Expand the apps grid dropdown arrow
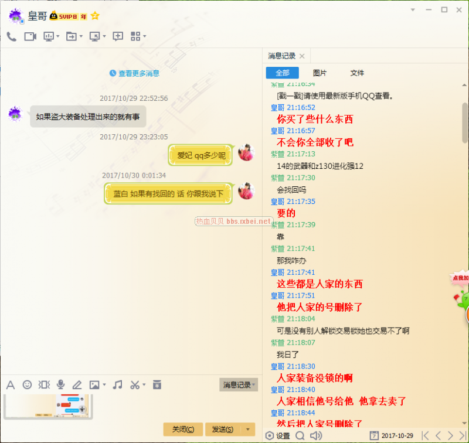The height and width of the screenshot is (443, 469). (x=145, y=36)
